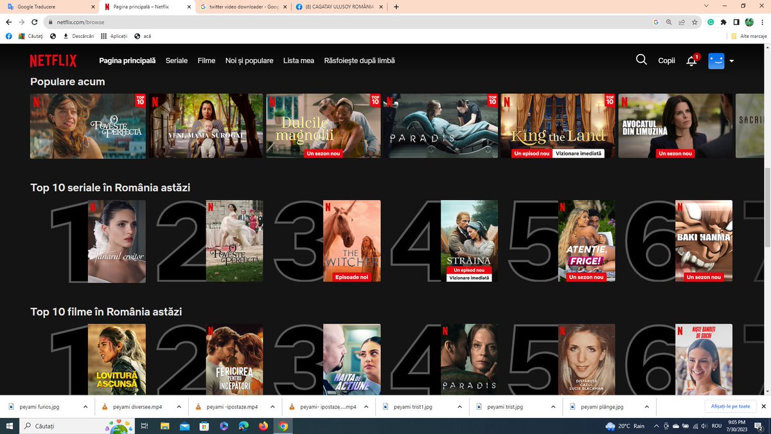The image size is (771, 434).
Task: Open weather widget showing 20°C Rain
Action: [x=625, y=426]
